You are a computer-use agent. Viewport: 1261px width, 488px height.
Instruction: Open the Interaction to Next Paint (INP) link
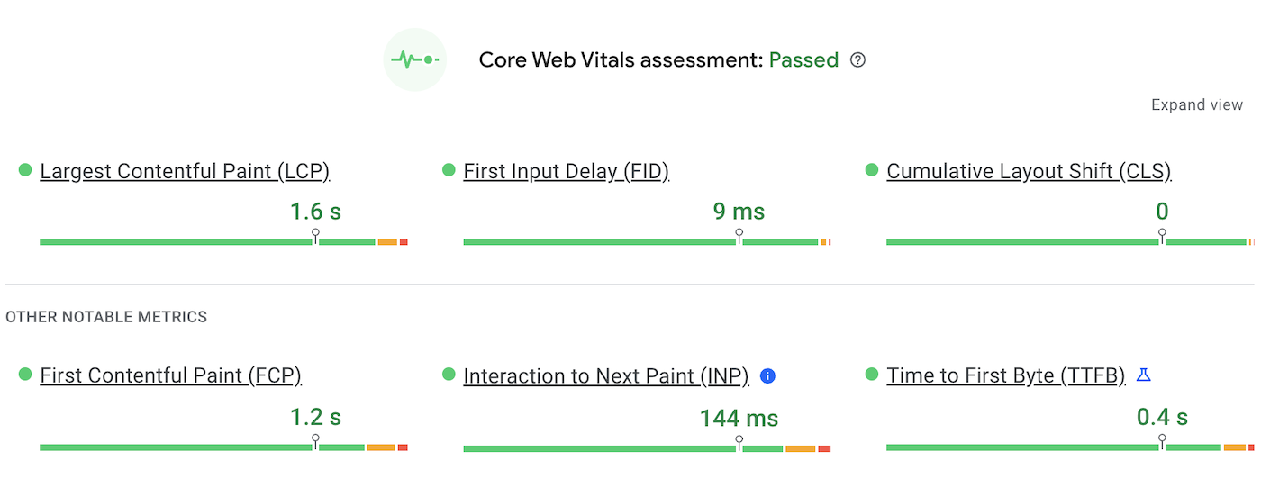606,375
